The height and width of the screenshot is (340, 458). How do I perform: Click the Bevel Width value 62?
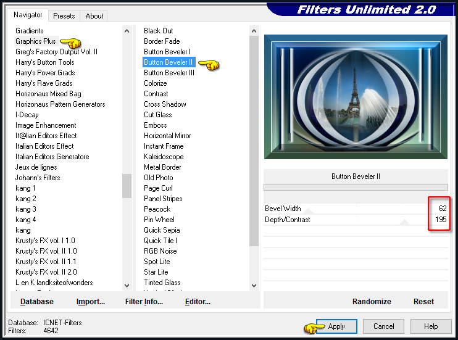pos(443,209)
